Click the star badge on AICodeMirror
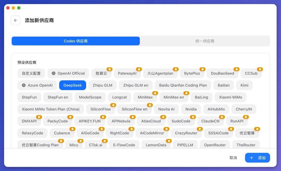Screen dimensions: 281x171 point(167,129)
